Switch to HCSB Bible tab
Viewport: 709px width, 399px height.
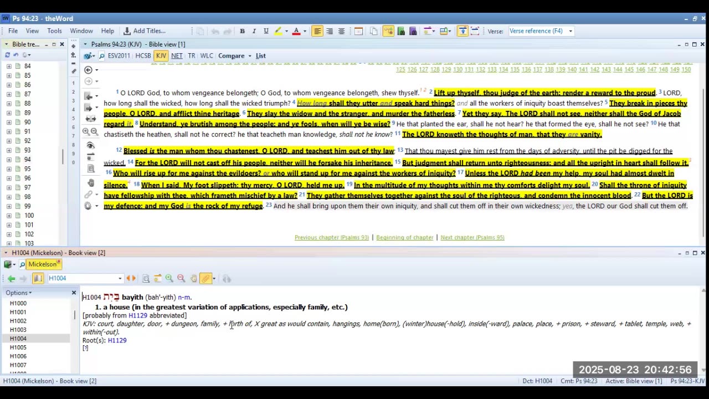coord(143,56)
